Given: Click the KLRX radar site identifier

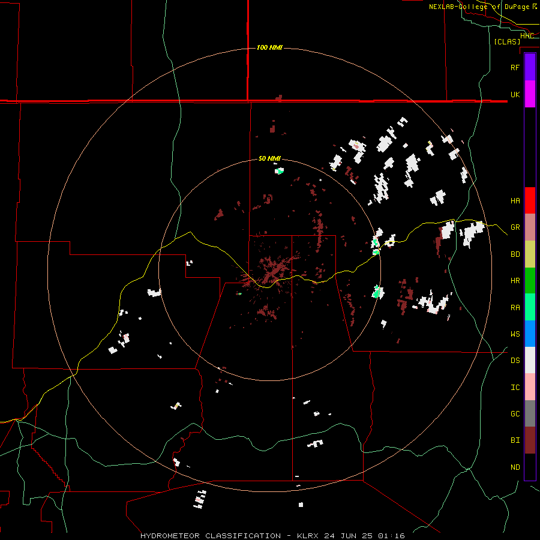Looking at the screenshot, I should 308,536.
